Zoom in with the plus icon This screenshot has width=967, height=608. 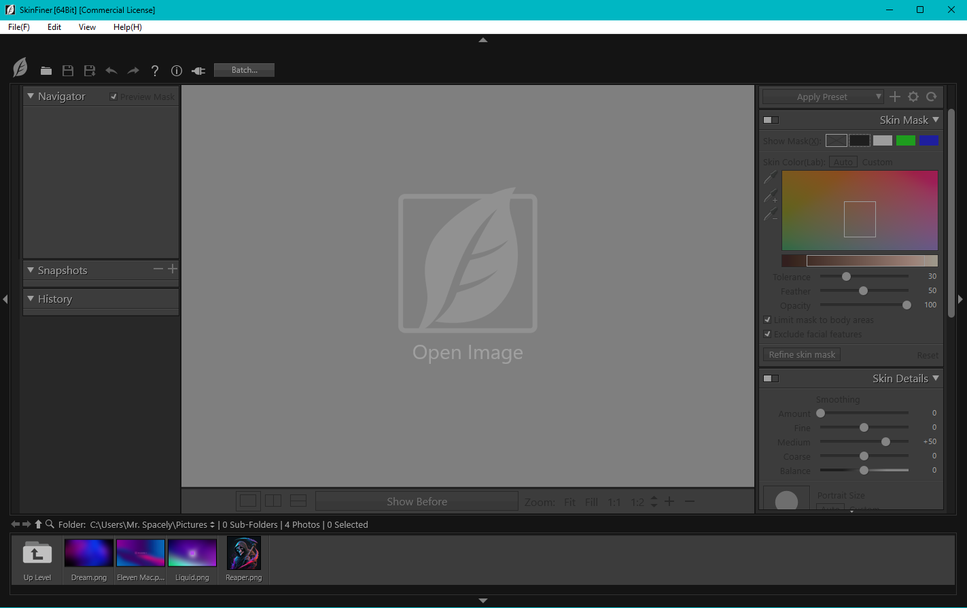tap(669, 501)
